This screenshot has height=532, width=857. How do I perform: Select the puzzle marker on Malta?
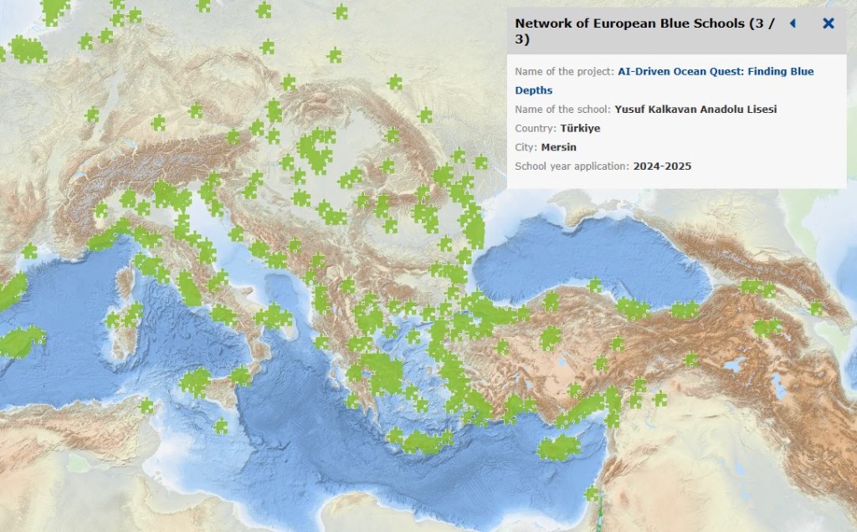point(220,427)
